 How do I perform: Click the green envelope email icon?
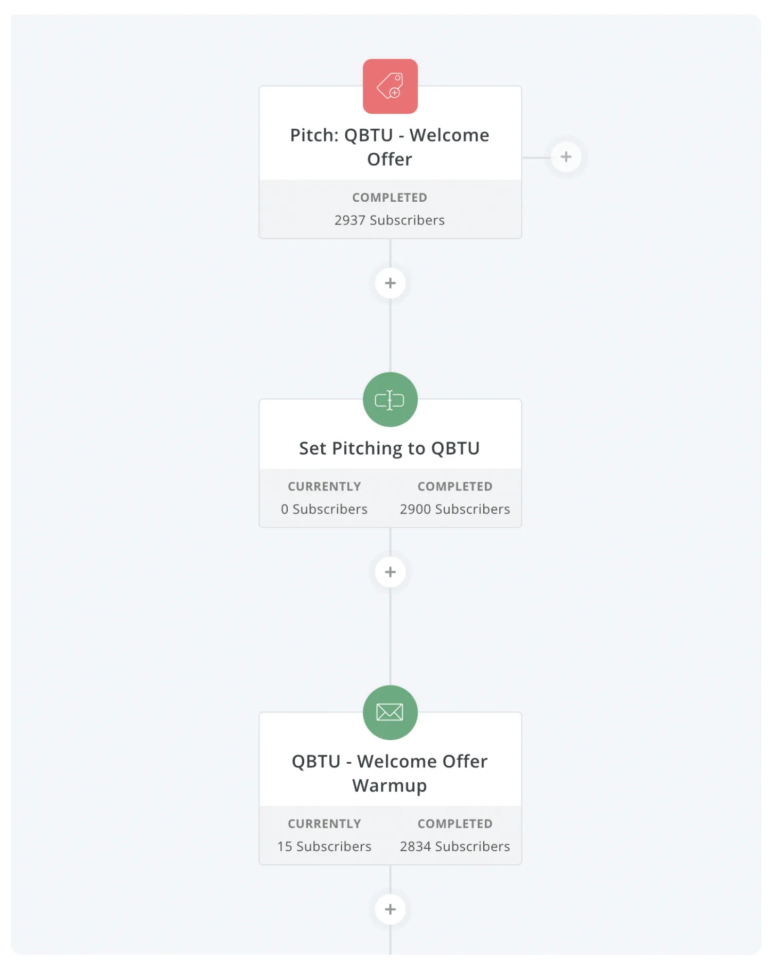click(390, 712)
